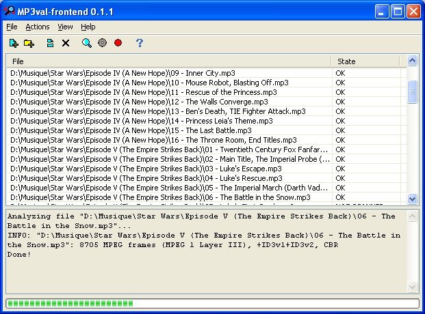This screenshot has width=425, height=314.
Task: Click file list scrollbar up arrow
Action: point(412,61)
